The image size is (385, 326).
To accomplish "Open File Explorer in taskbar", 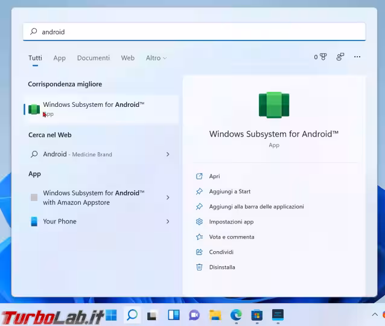I will (x=215, y=316).
